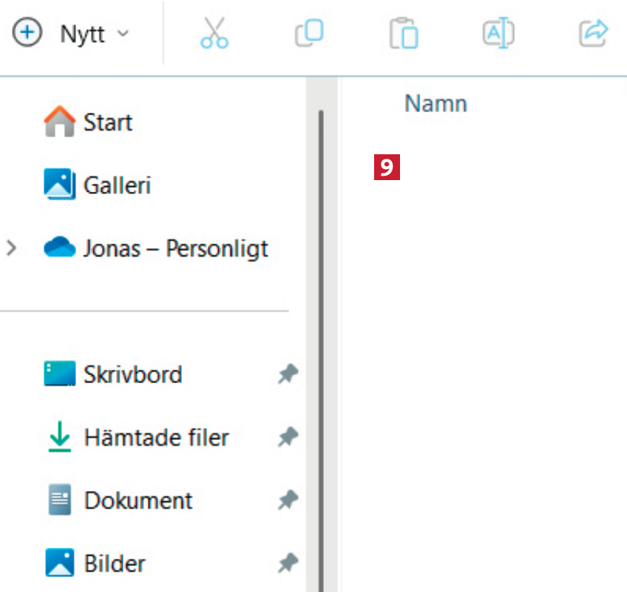The width and height of the screenshot is (627, 592).
Task: Open the Dokument folder
Action: coord(138,500)
